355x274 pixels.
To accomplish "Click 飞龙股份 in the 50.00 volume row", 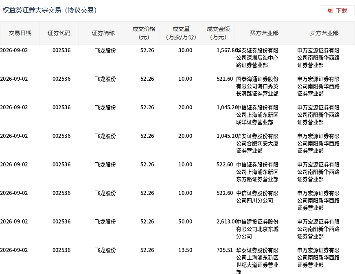I will [105, 221].
